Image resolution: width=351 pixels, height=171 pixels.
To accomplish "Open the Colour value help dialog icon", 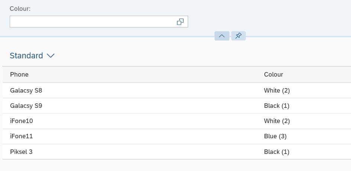I will click(x=180, y=22).
